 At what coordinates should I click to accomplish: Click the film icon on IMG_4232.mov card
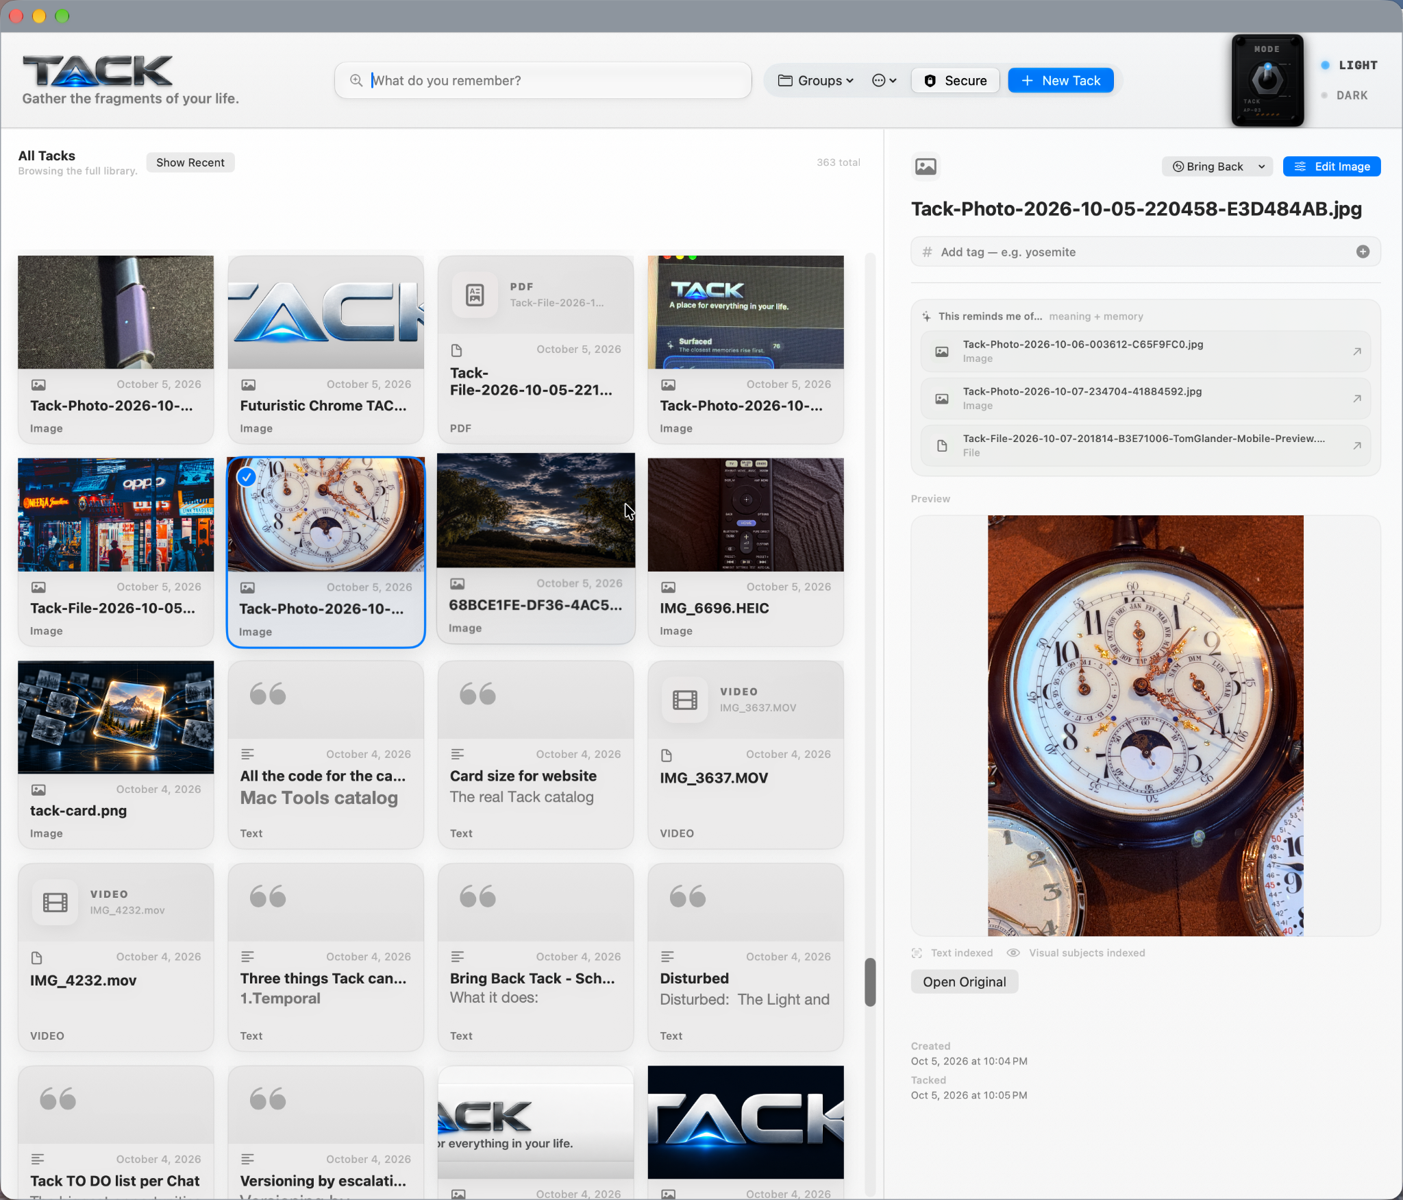(55, 902)
